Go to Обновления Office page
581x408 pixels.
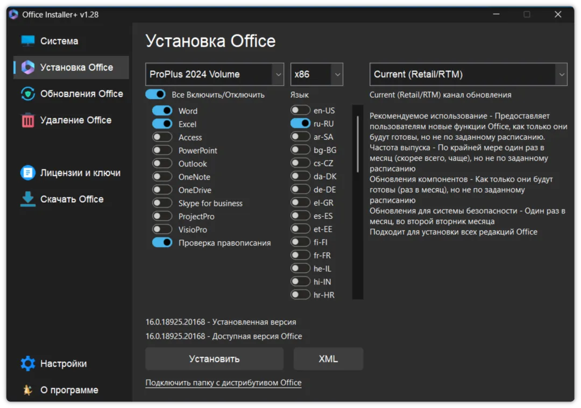(x=71, y=94)
